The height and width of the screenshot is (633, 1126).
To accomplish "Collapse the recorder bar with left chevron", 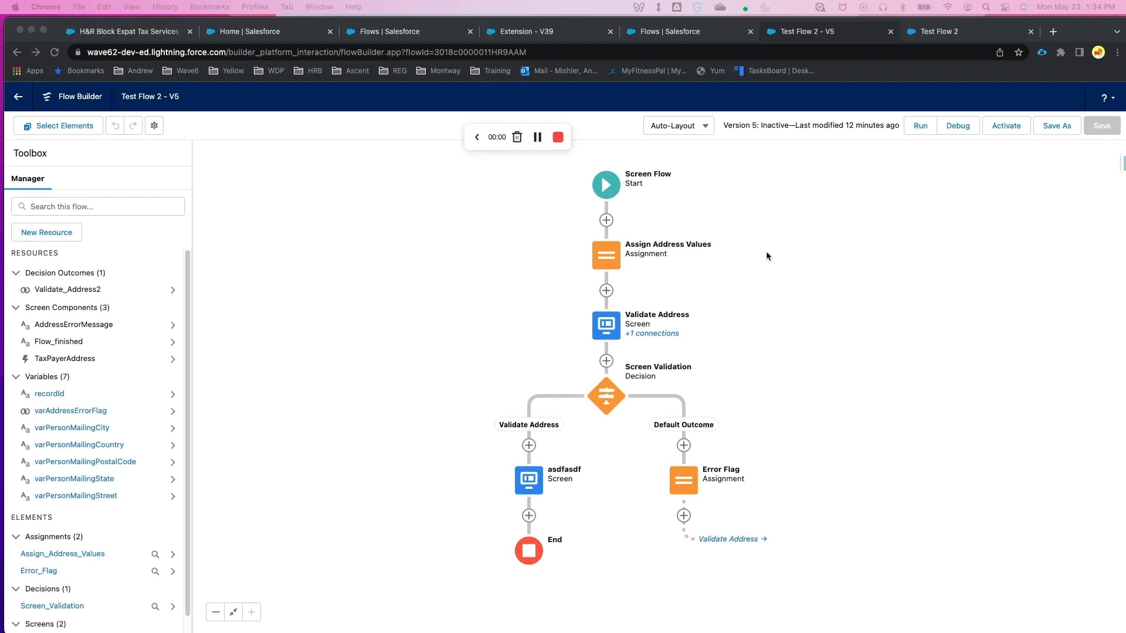I will (477, 137).
